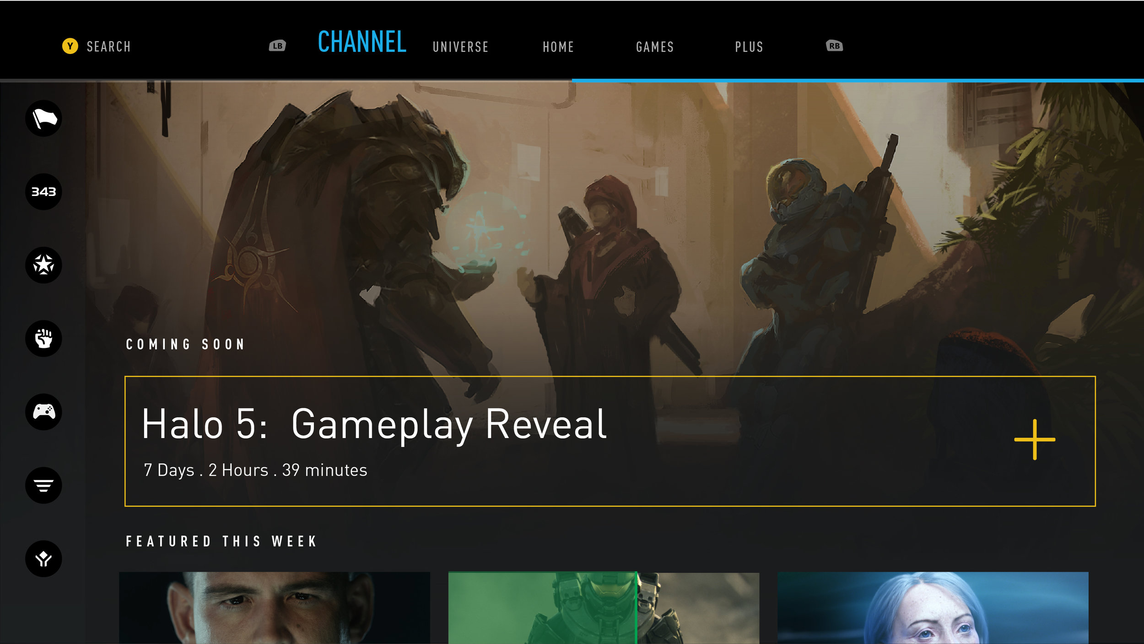Viewport: 1144px width, 644px height.
Task: Click the RB bumper icon
Action: 834,46
